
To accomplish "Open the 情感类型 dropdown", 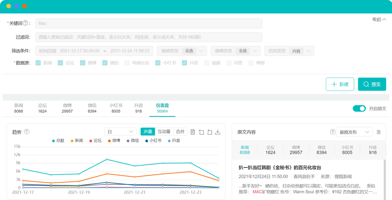I will [x=182, y=51].
